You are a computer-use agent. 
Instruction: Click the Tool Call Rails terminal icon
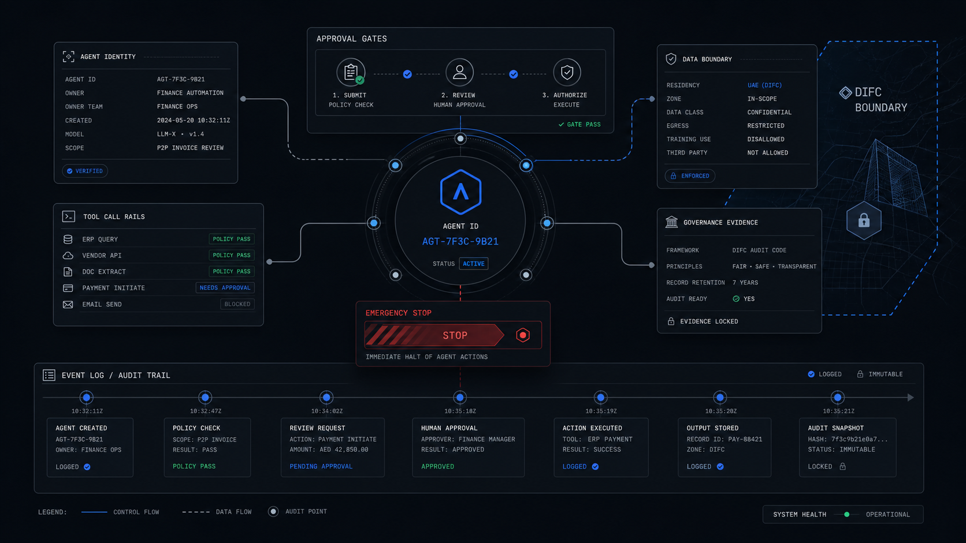[x=68, y=216]
